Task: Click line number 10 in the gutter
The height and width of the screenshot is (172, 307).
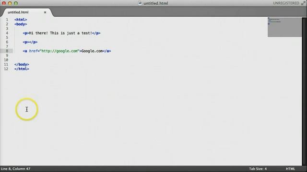Action: [x=6, y=60]
